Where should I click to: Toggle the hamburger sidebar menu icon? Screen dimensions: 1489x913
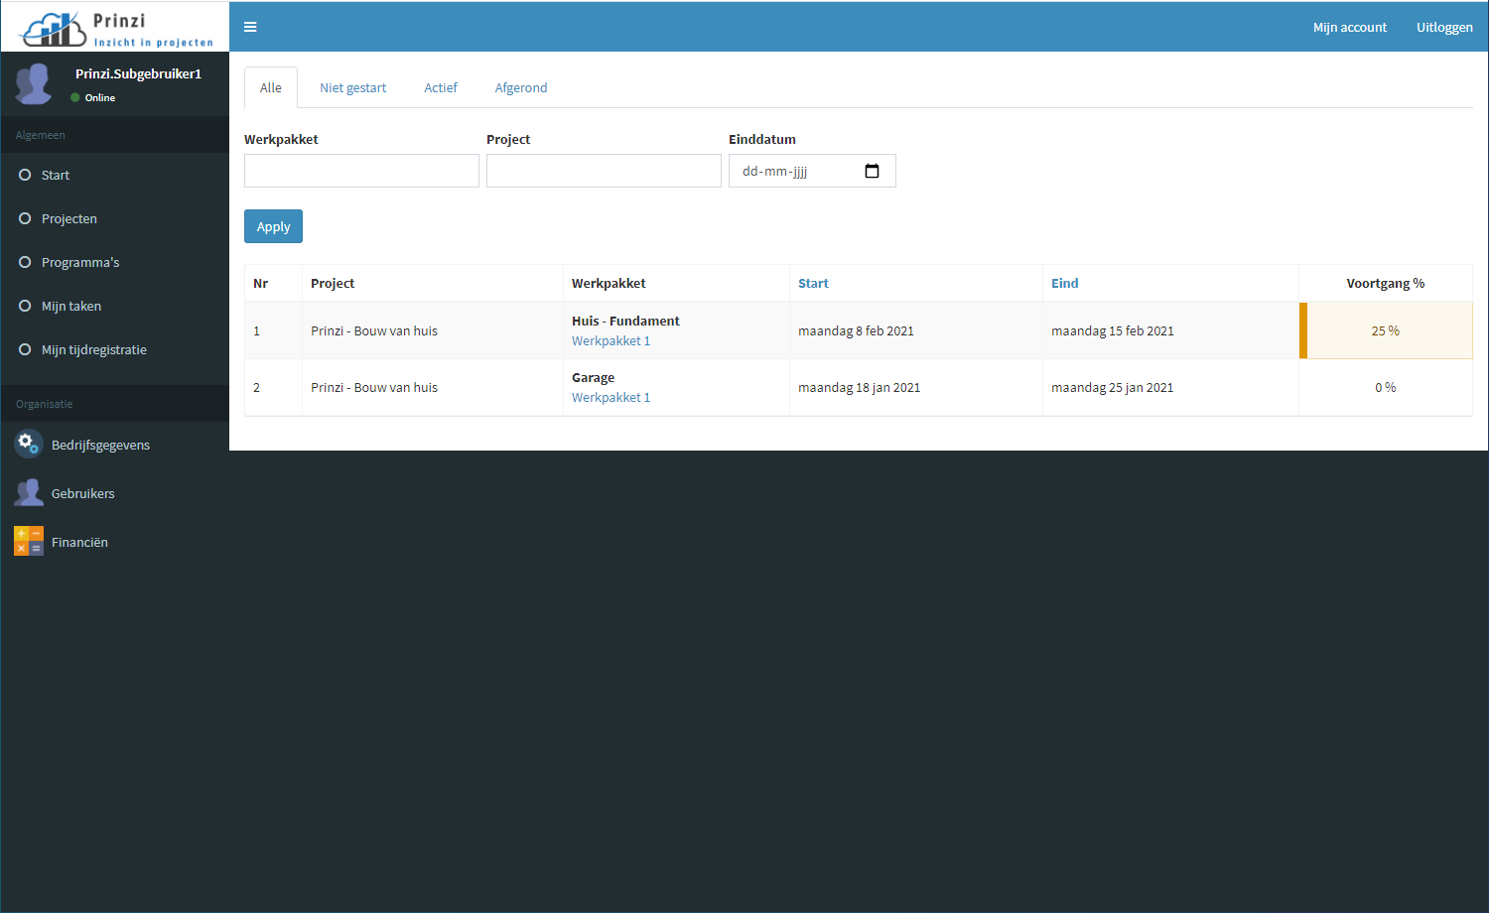point(250,27)
